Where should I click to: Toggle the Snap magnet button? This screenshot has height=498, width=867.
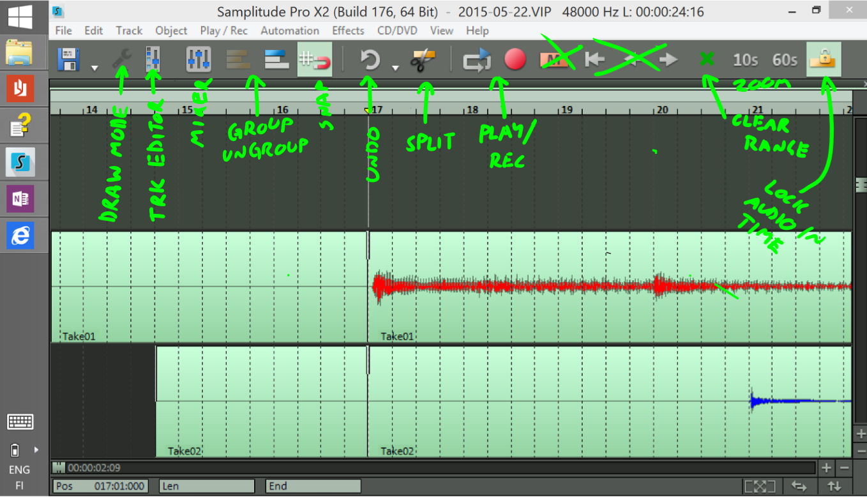point(315,60)
